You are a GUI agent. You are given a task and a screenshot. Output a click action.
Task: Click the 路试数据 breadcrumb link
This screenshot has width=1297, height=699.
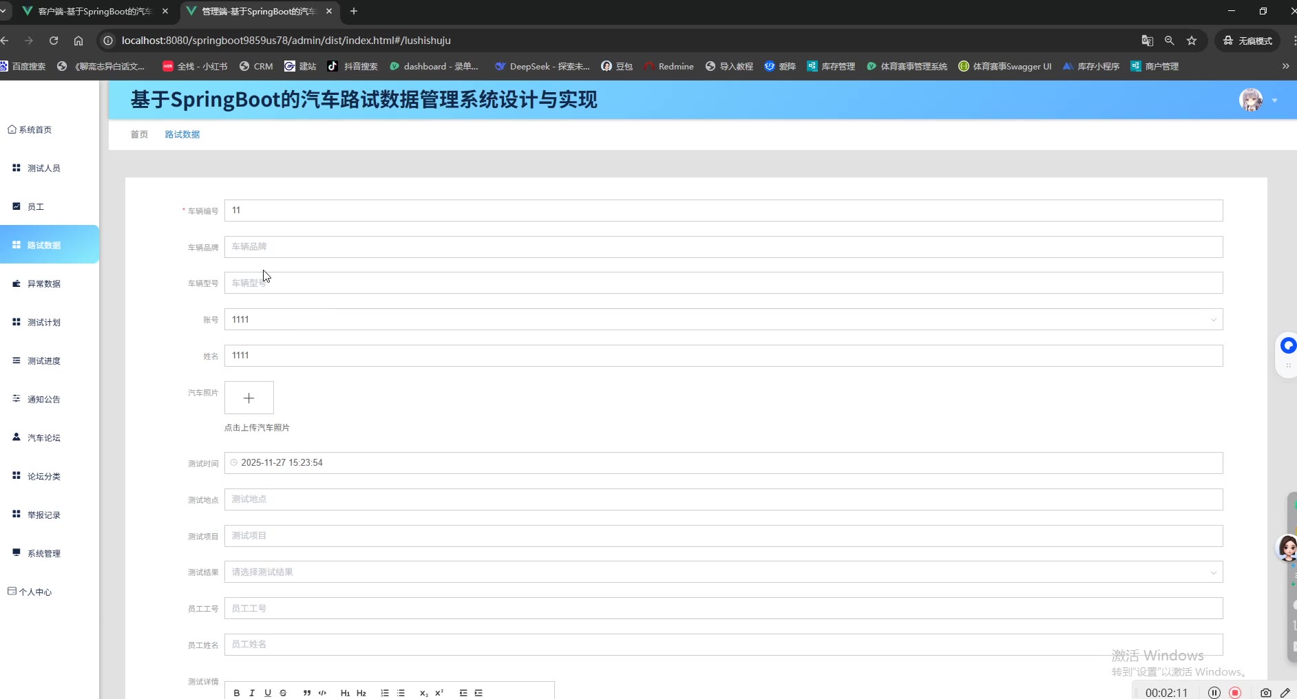182,134
